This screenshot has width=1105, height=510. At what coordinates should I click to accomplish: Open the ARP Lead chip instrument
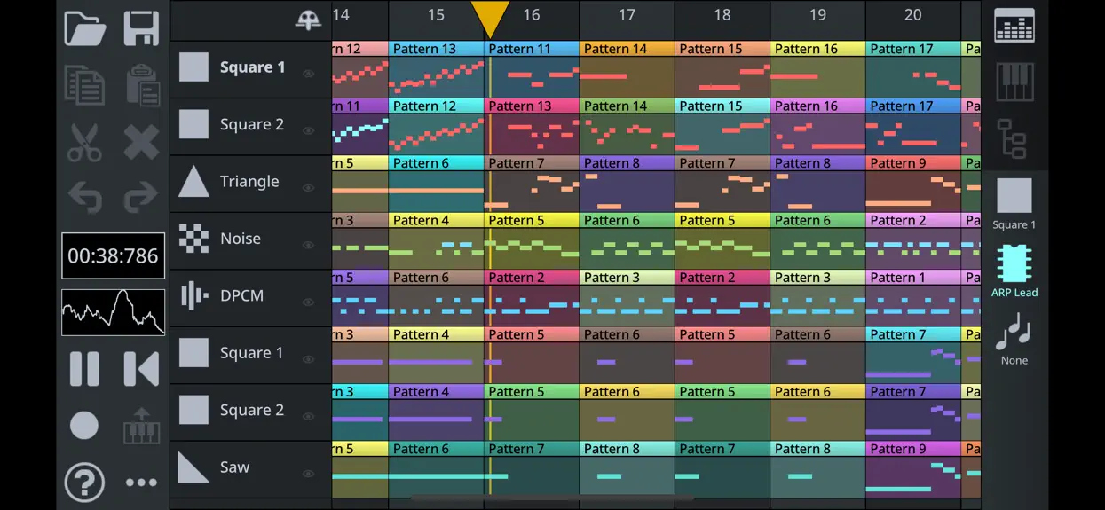click(x=1014, y=271)
